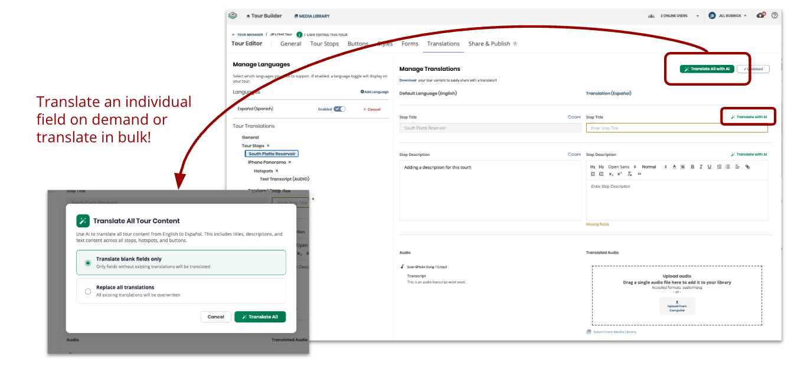Open the help question mark icon
Image resolution: width=801 pixels, height=378 pixels.
774,16
